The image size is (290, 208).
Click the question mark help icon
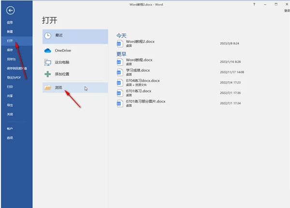[254, 4]
